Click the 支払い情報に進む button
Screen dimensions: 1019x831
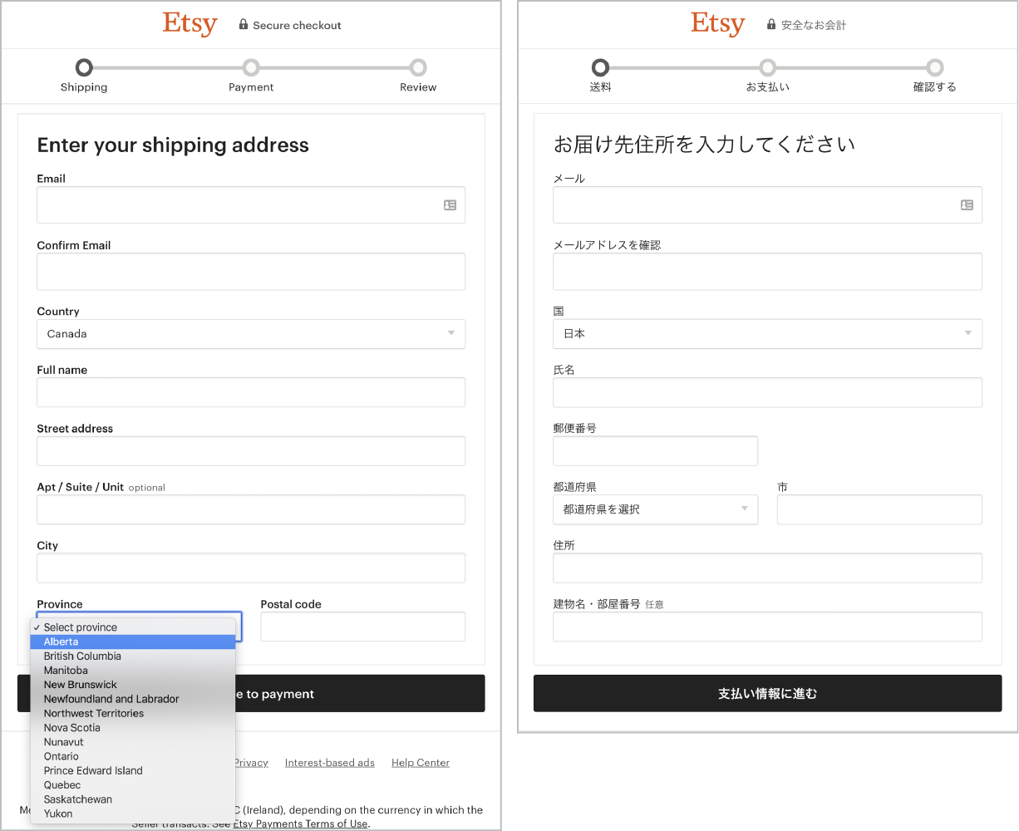click(x=767, y=693)
